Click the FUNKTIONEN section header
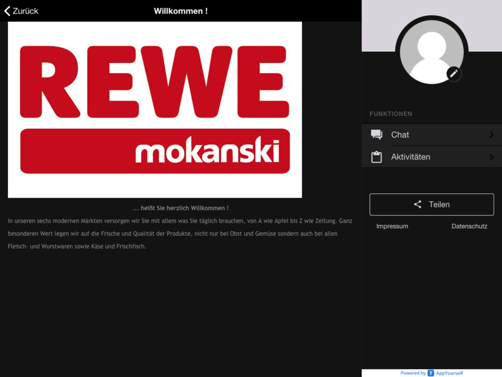502x377 pixels. 391,114
